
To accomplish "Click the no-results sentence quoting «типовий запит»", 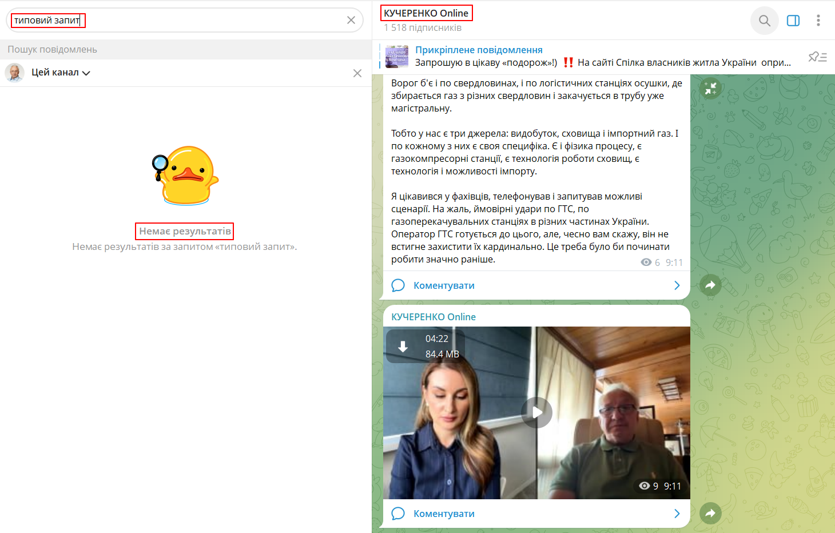I will tap(185, 247).
